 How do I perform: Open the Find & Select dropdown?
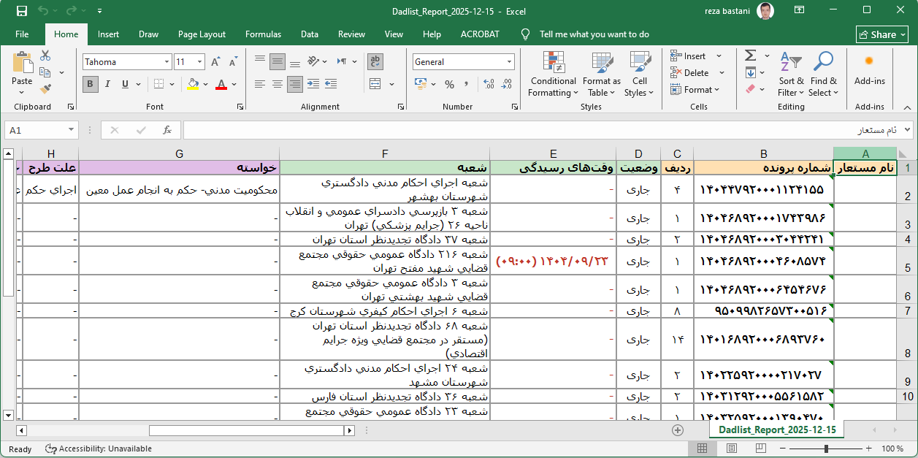click(x=824, y=74)
